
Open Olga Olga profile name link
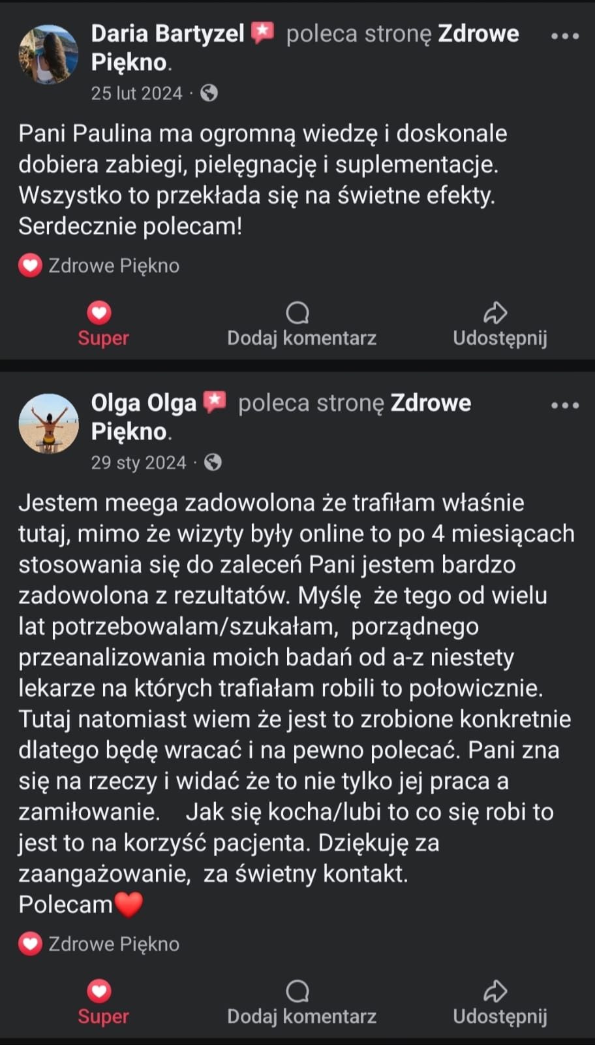click(144, 403)
